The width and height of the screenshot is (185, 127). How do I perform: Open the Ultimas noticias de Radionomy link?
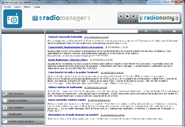tap(65, 87)
